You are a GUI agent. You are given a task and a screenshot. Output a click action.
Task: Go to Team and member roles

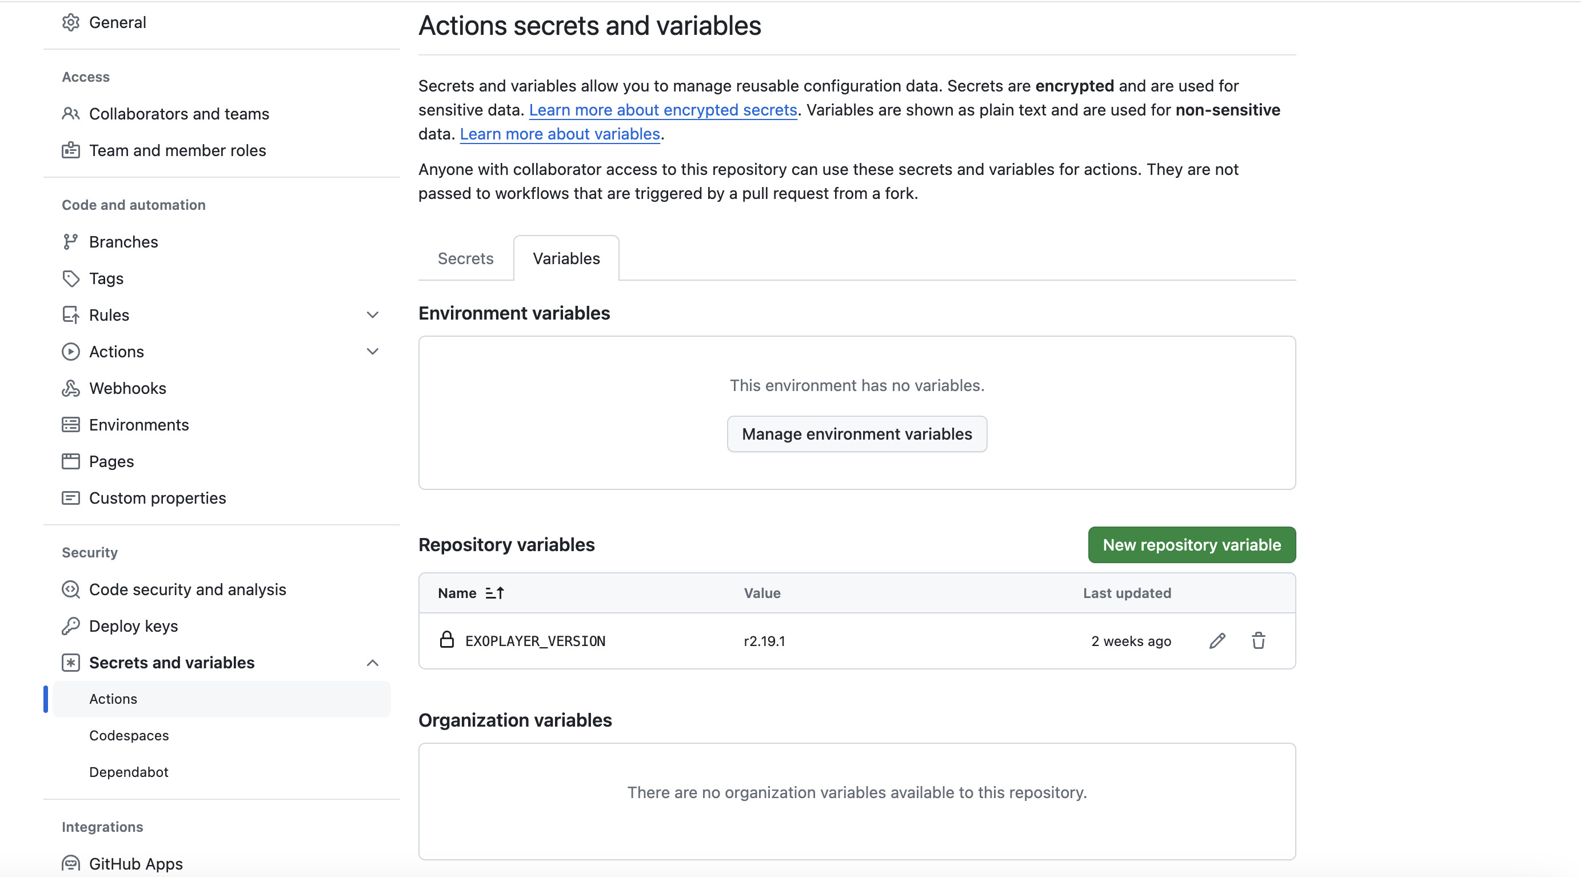(177, 150)
